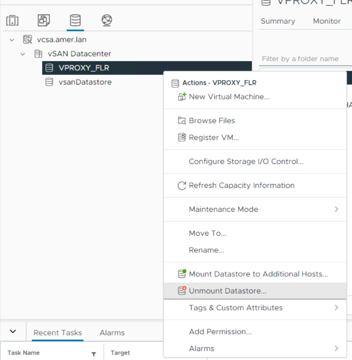Image resolution: width=352 pixels, height=360 pixels.
Task: Switch to the Monitor tab
Action: point(326,21)
